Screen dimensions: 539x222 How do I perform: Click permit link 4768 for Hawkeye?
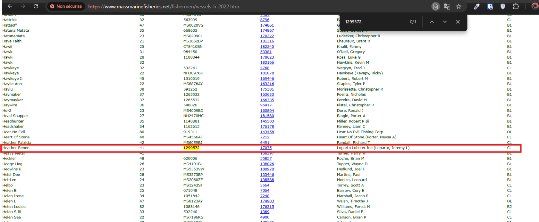[x=265, y=68]
